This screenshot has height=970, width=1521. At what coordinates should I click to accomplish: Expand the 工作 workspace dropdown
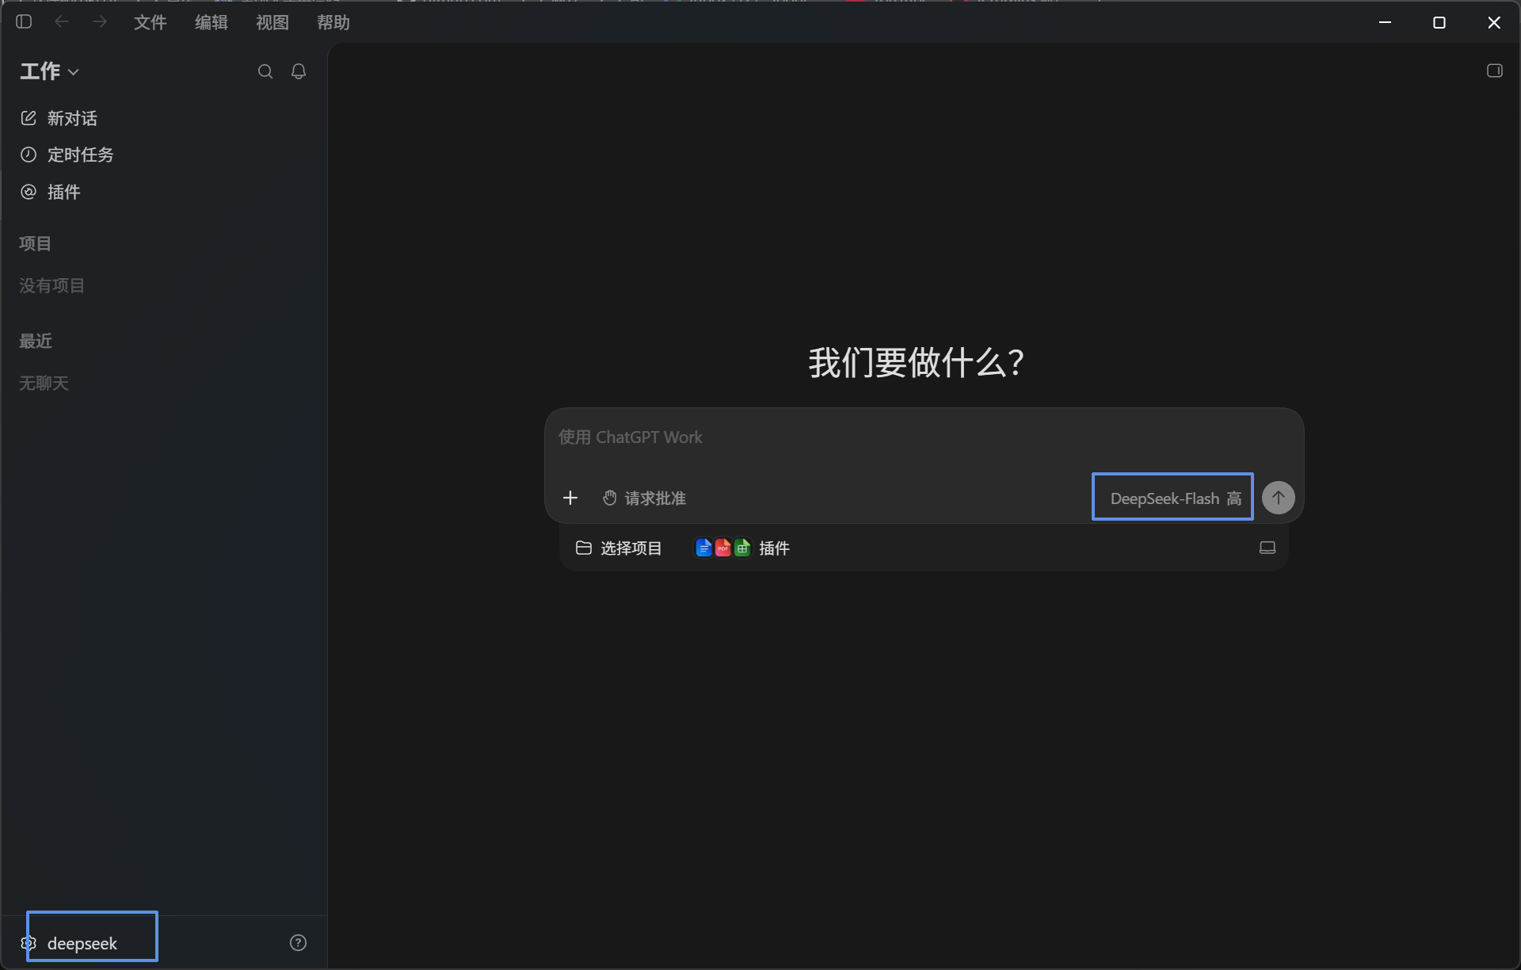point(49,71)
